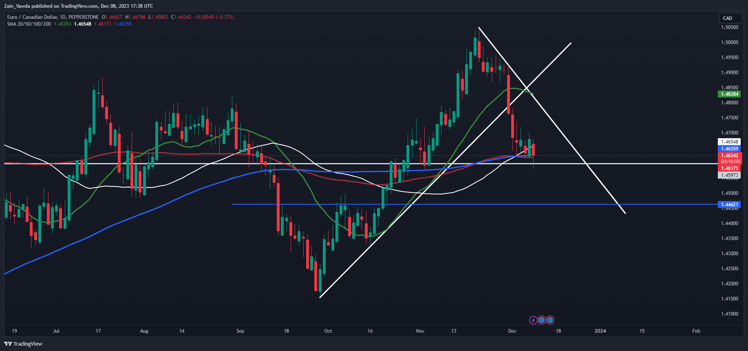Click the 1.44000 price axis label
The width and height of the screenshot is (748, 351).
(730, 223)
